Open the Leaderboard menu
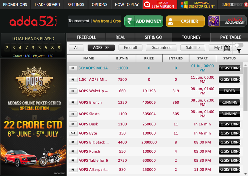The height and width of the screenshot is (176, 248). click(47, 5)
